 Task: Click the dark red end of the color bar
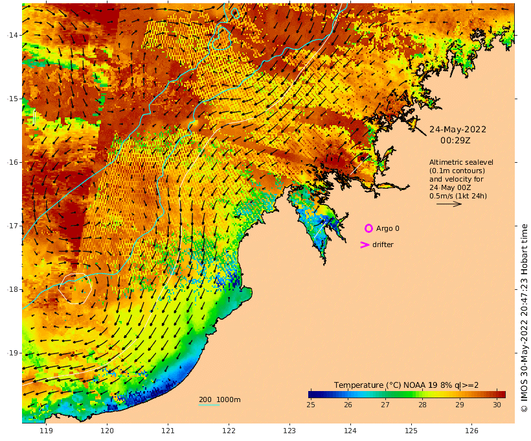(501, 394)
